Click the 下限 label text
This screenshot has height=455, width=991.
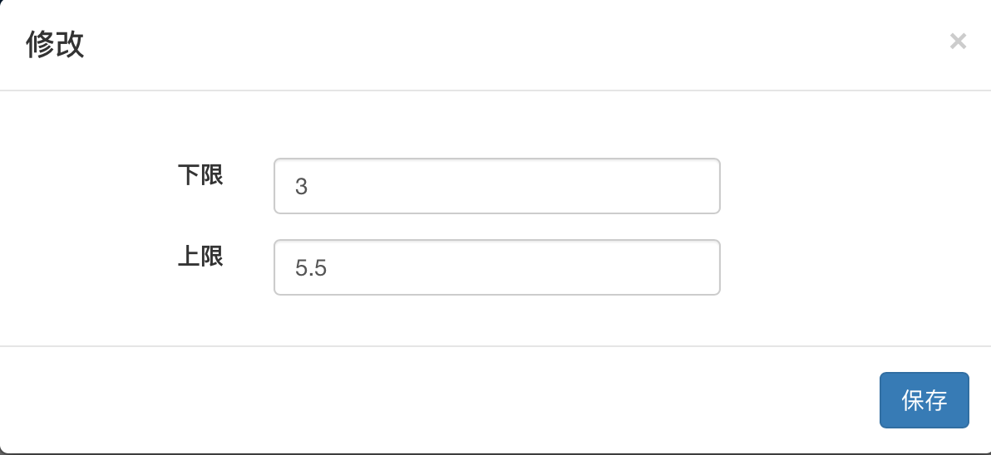tap(200, 175)
